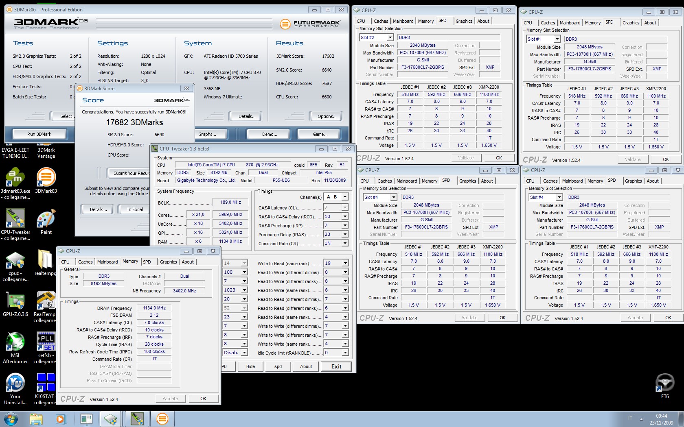
Task: Launch the 3DMark03 orange desktop icon
Action: 46,180
